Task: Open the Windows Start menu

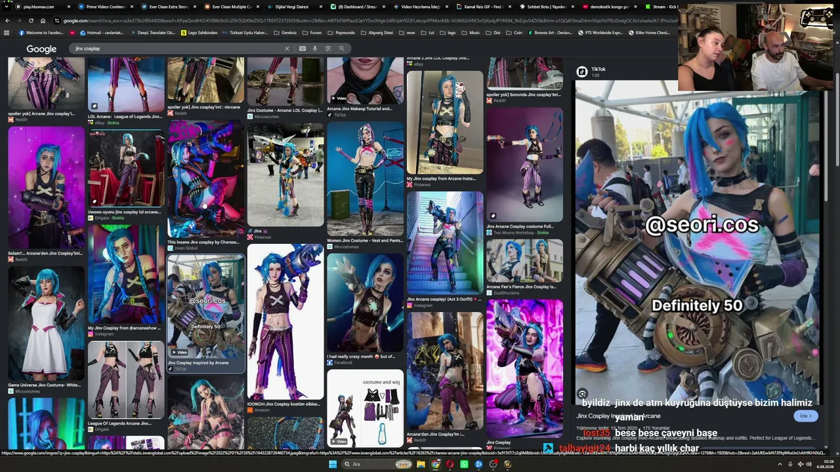Action: (333, 464)
